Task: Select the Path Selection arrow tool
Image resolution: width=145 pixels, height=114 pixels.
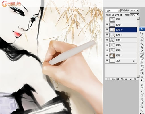Action: [x=142, y=92]
